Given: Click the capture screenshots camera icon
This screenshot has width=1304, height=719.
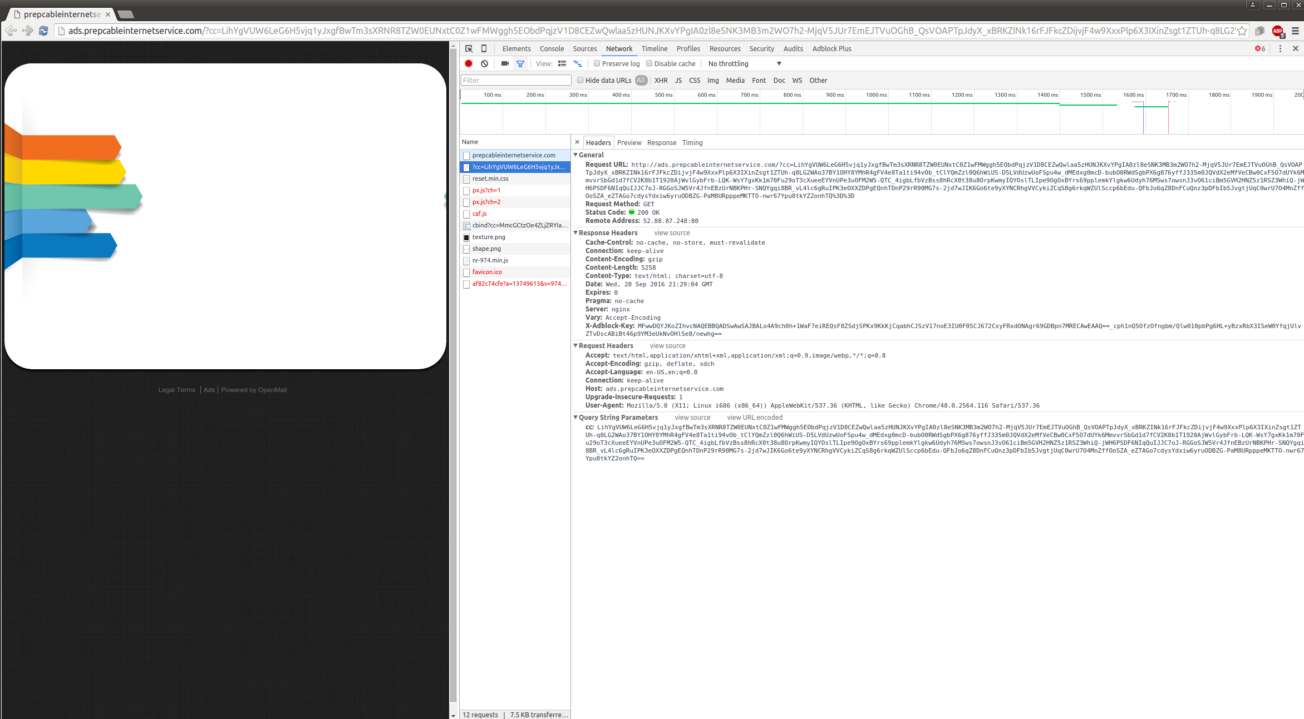Looking at the screenshot, I should 505,64.
